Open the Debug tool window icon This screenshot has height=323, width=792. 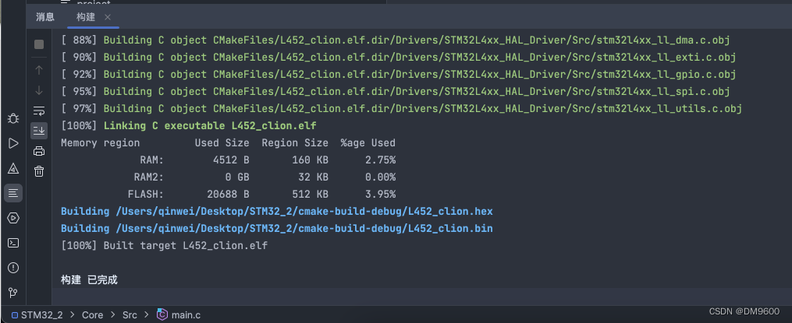pyautogui.click(x=13, y=119)
